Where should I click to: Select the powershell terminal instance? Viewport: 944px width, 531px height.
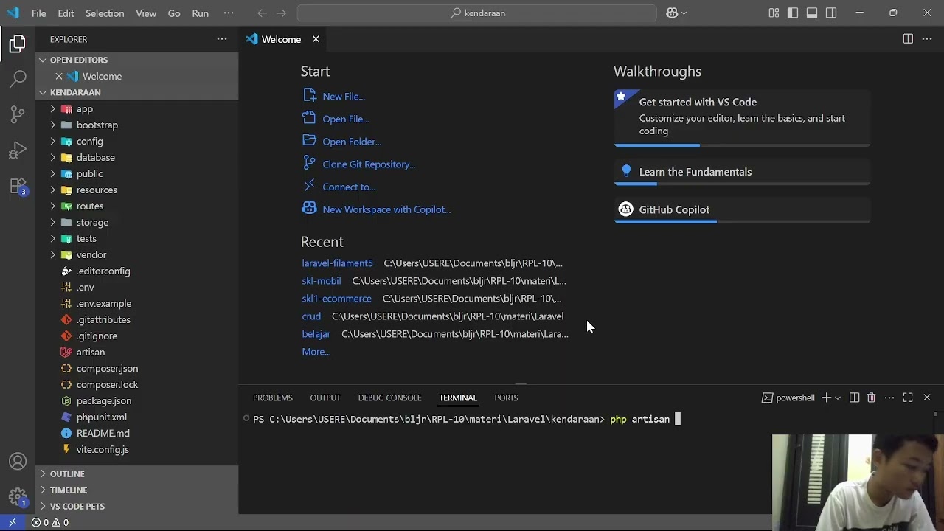[x=788, y=398]
